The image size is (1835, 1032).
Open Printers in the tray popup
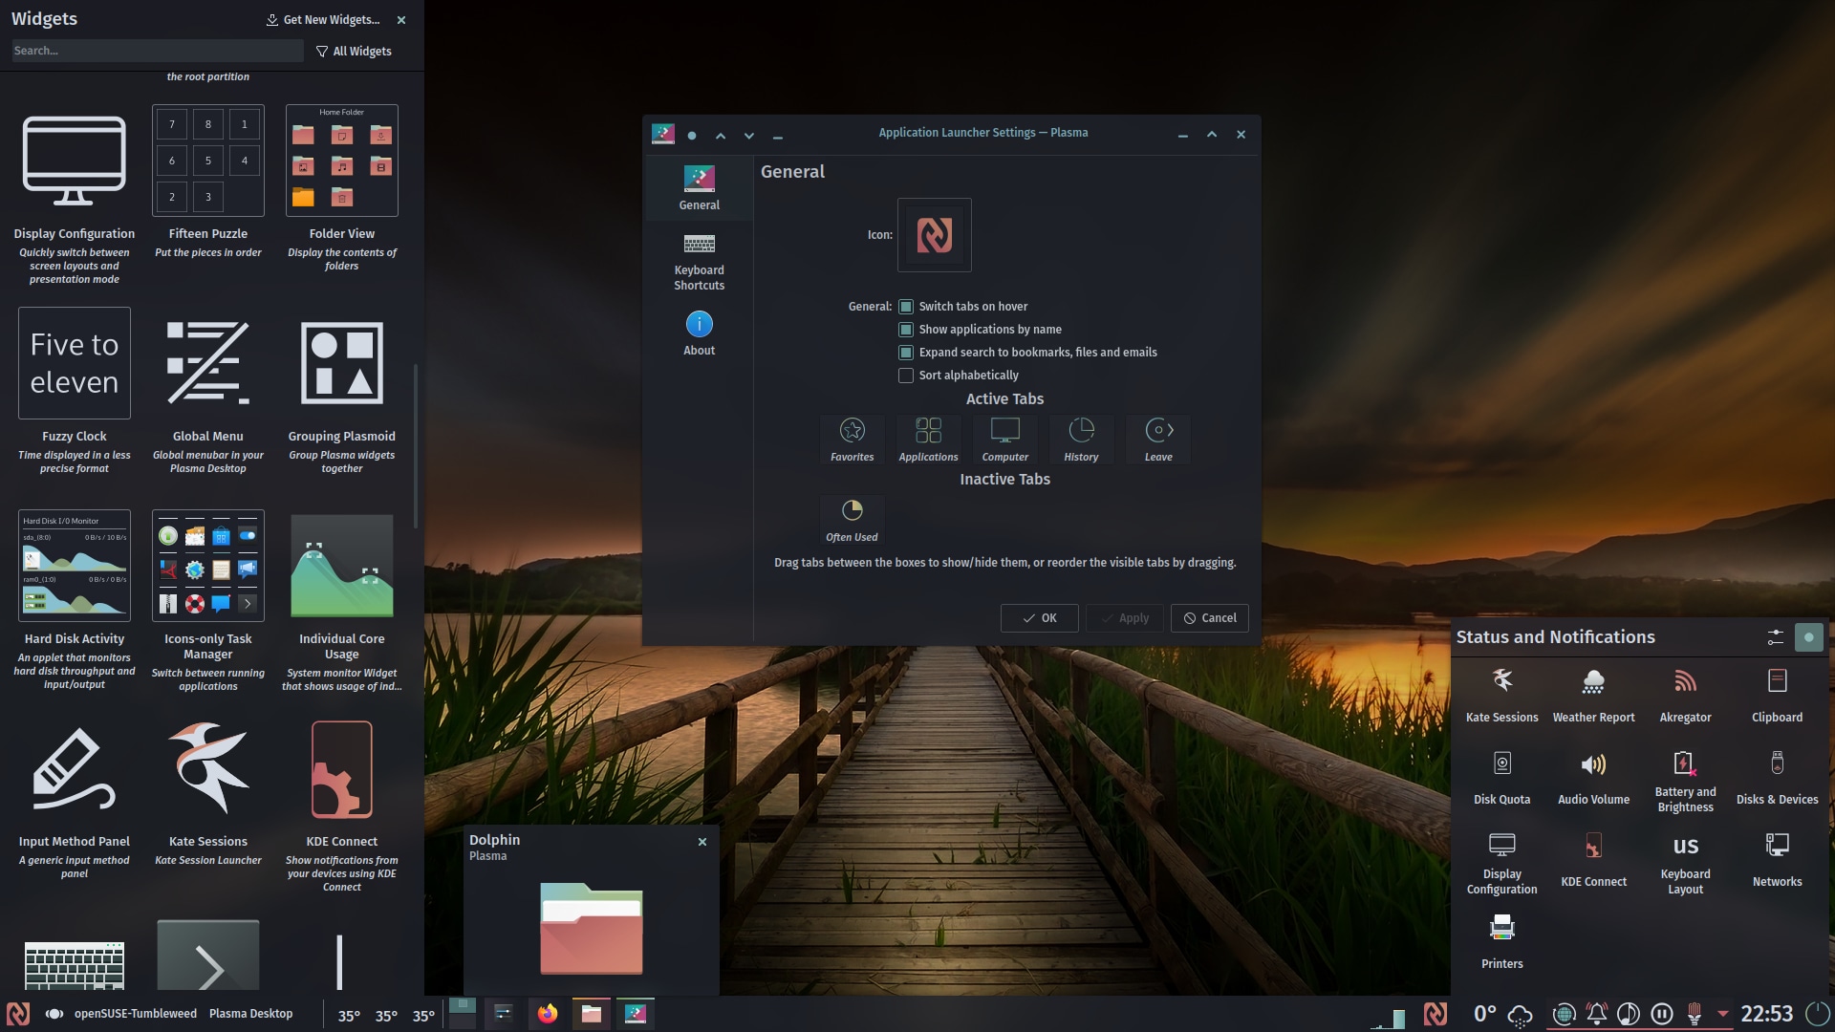(x=1501, y=942)
